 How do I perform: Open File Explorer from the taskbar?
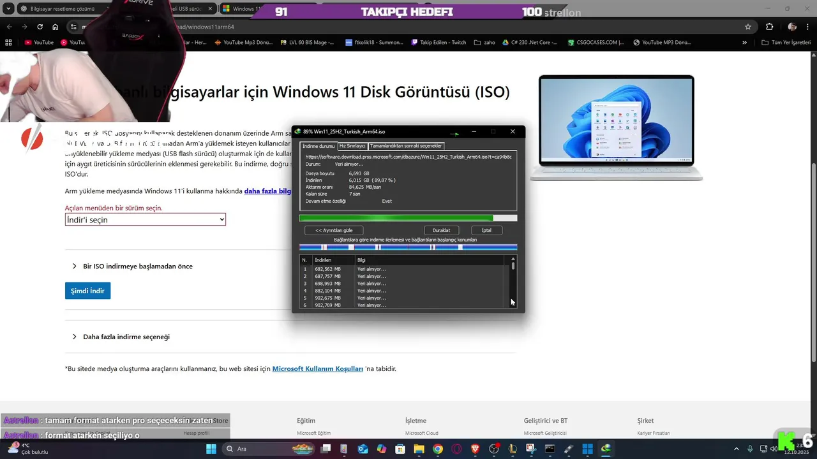click(419, 449)
